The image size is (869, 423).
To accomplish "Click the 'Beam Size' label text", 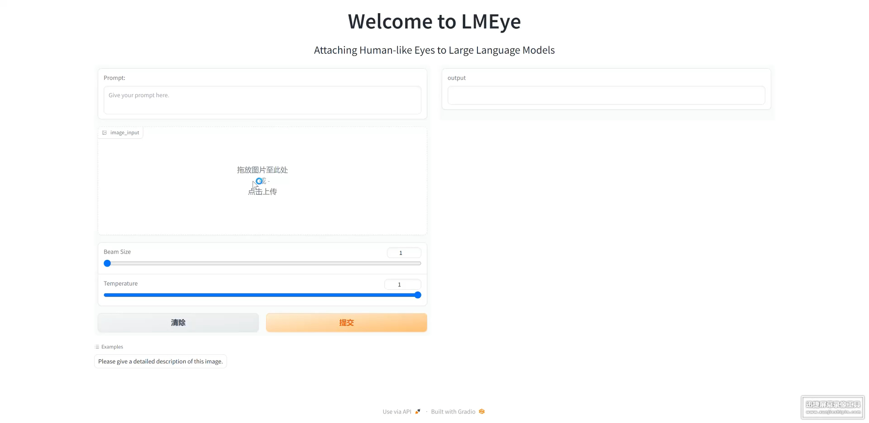I will click(117, 252).
